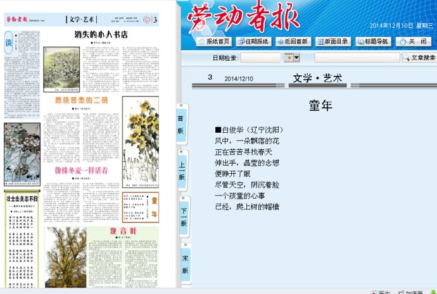The image size is (437, 294).
Task: Open article 消失的小人书店 headline
Action: click(101, 35)
